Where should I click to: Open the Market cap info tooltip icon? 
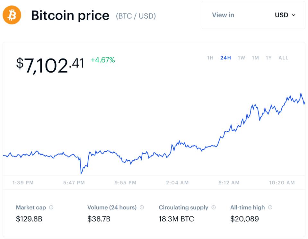tap(51, 208)
